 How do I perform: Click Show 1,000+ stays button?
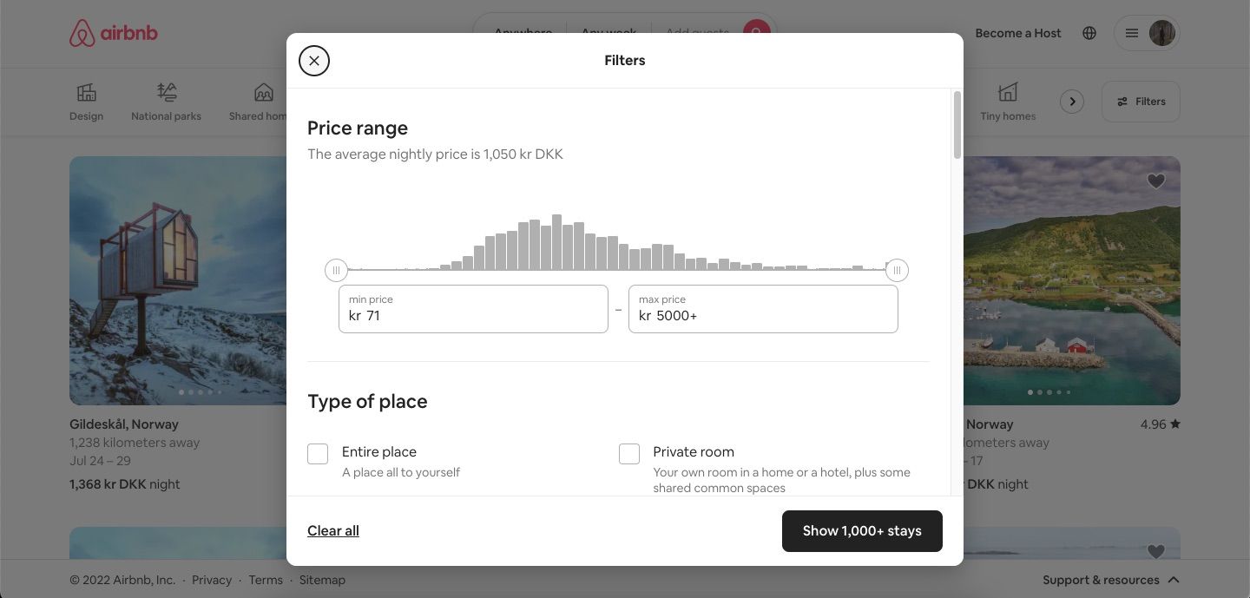862,531
